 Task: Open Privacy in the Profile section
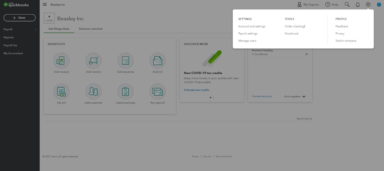340,34
